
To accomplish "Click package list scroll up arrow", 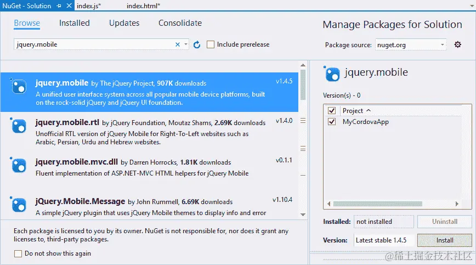I will [x=303, y=65].
